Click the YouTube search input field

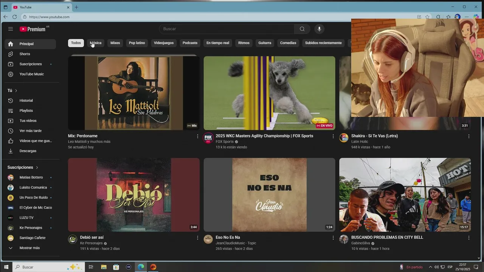[227, 29]
